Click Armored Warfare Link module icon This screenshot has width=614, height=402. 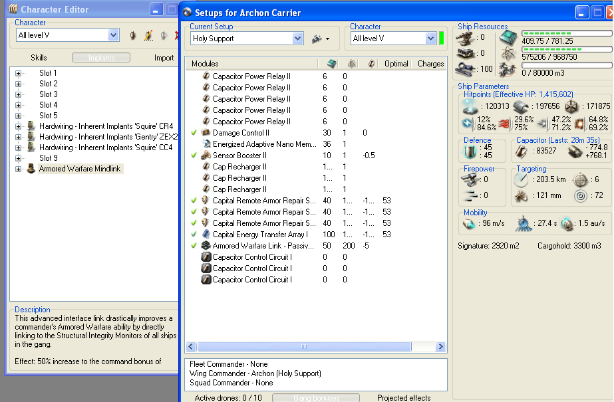point(206,246)
